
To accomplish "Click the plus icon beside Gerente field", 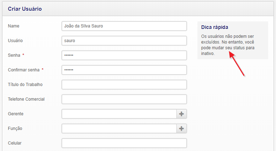I will [x=181, y=114].
